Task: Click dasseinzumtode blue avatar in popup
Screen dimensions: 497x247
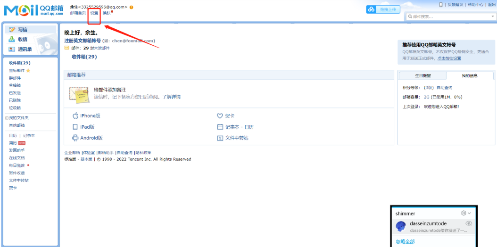Action: (x=401, y=226)
